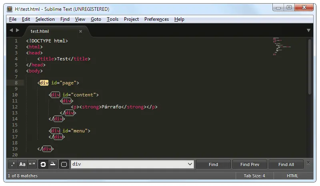Viewport: 320px width, 186px height.
Task: Open the HTML syntax selector
Action: coord(292,176)
